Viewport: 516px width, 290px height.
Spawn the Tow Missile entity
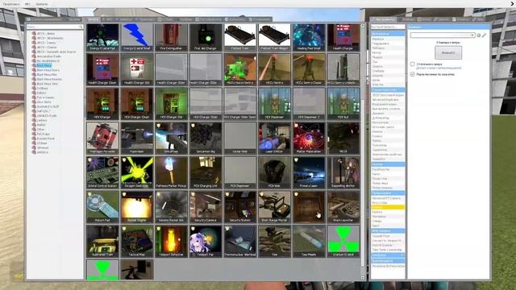(309, 241)
